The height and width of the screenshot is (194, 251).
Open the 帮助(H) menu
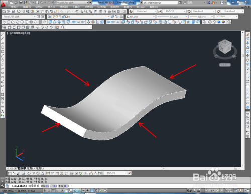pyautogui.click(x=153, y=7)
